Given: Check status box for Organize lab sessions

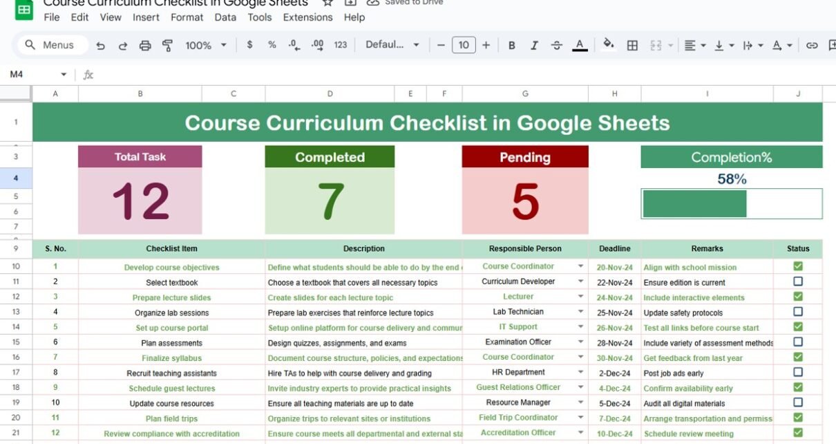Looking at the screenshot, I should (798, 312).
